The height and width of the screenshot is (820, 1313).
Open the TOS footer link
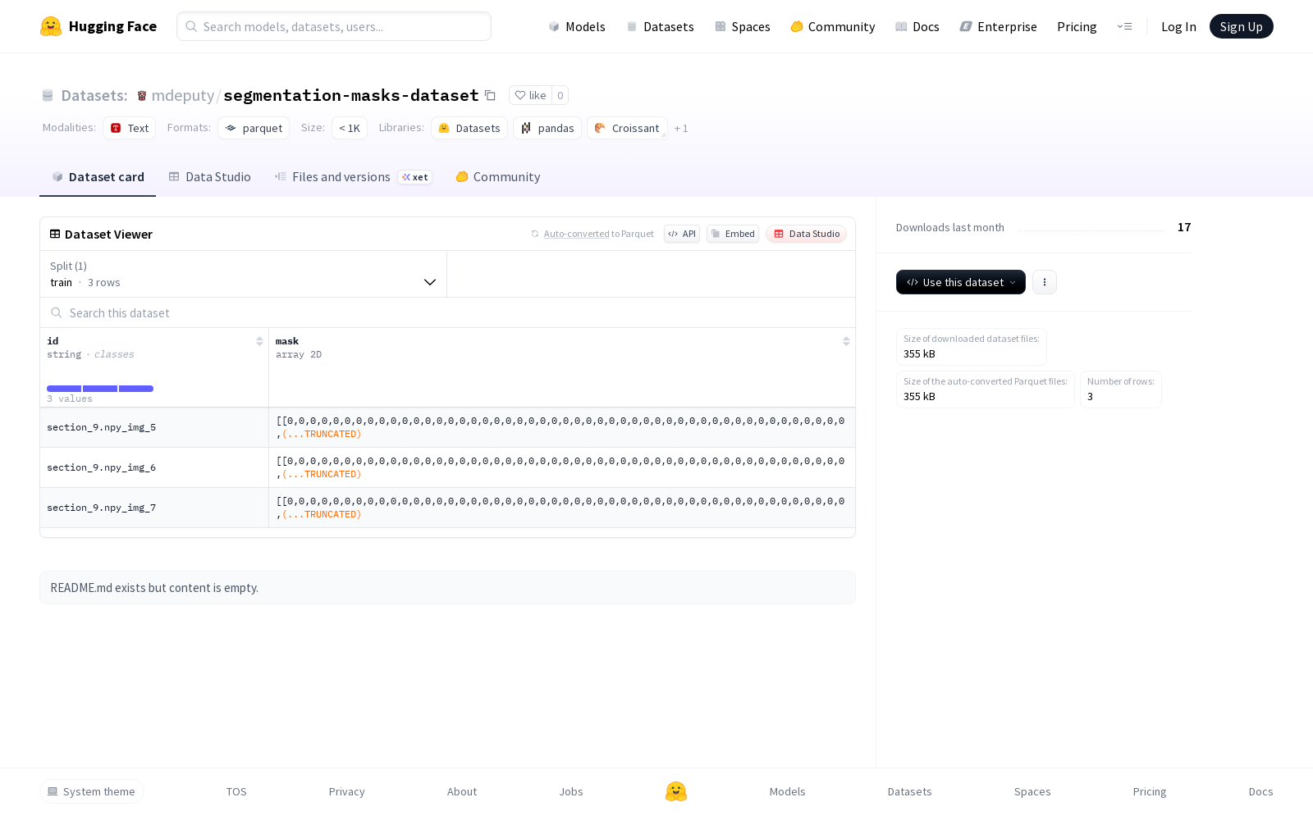point(236,791)
